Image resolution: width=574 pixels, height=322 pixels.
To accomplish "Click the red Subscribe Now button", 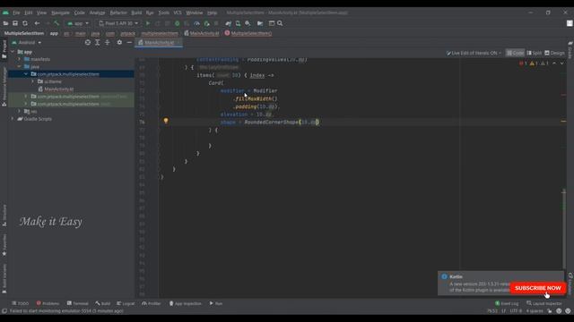I will tap(538, 288).
